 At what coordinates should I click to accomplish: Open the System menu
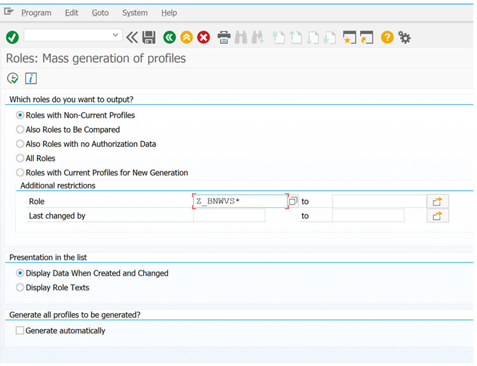[x=135, y=13]
